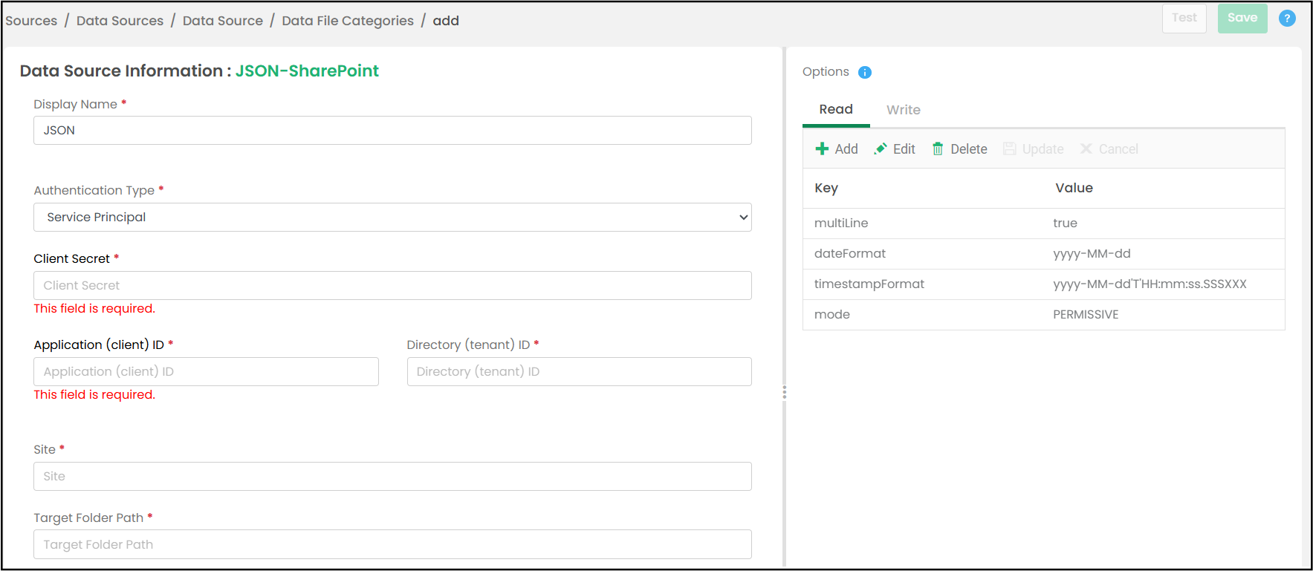The width and height of the screenshot is (1313, 571).
Task: Select the multiLine key row
Action: [1043, 223]
